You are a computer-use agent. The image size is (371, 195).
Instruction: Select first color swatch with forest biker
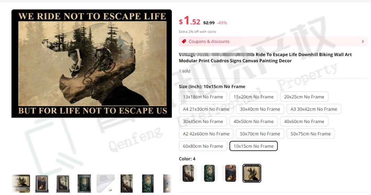coord(188,173)
